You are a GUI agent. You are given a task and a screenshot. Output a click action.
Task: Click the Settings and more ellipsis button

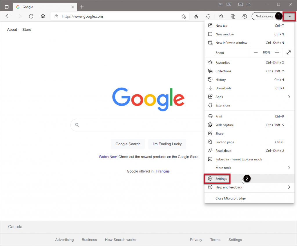coord(289,16)
